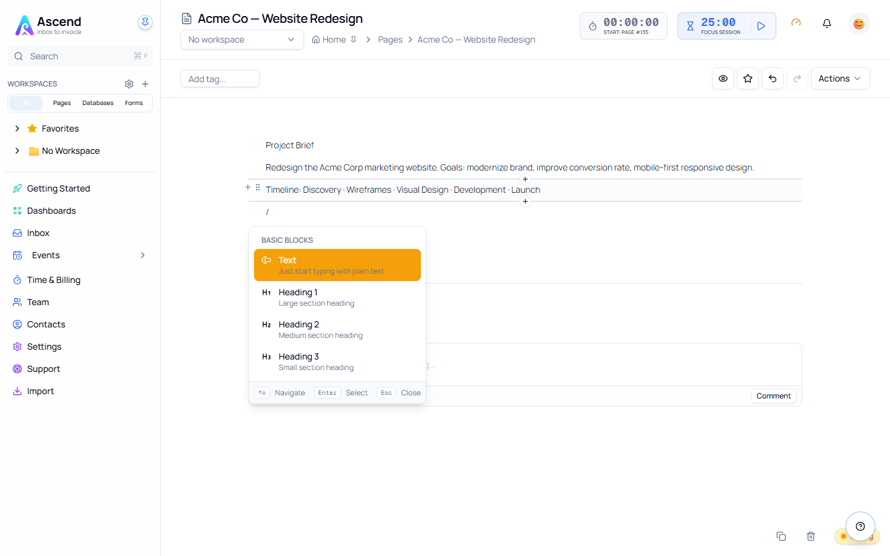890x556 pixels.
Task: Delete the page with the trash icon
Action: [x=811, y=536]
